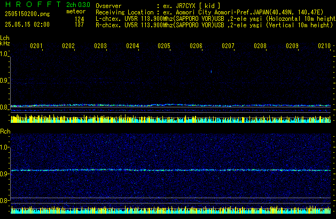Click the Receiving Location Aomori line
This screenshot has width=336, height=219.
pyautogui.click(x=209, y=12)
